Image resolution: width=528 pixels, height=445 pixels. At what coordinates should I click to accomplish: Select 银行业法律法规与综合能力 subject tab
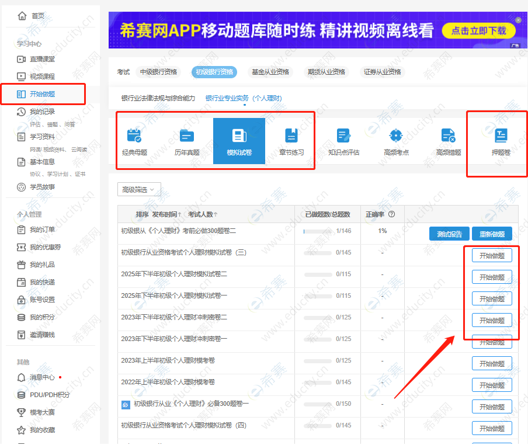tap(158, 98)
